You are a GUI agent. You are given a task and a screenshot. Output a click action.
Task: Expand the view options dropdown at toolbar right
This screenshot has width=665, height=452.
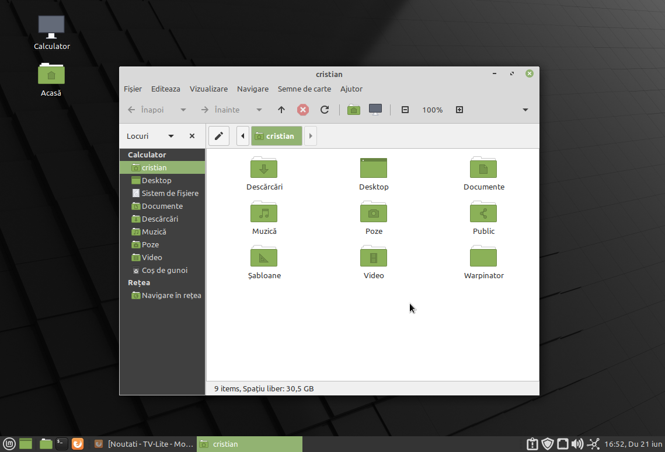click(x=525, y=110)
